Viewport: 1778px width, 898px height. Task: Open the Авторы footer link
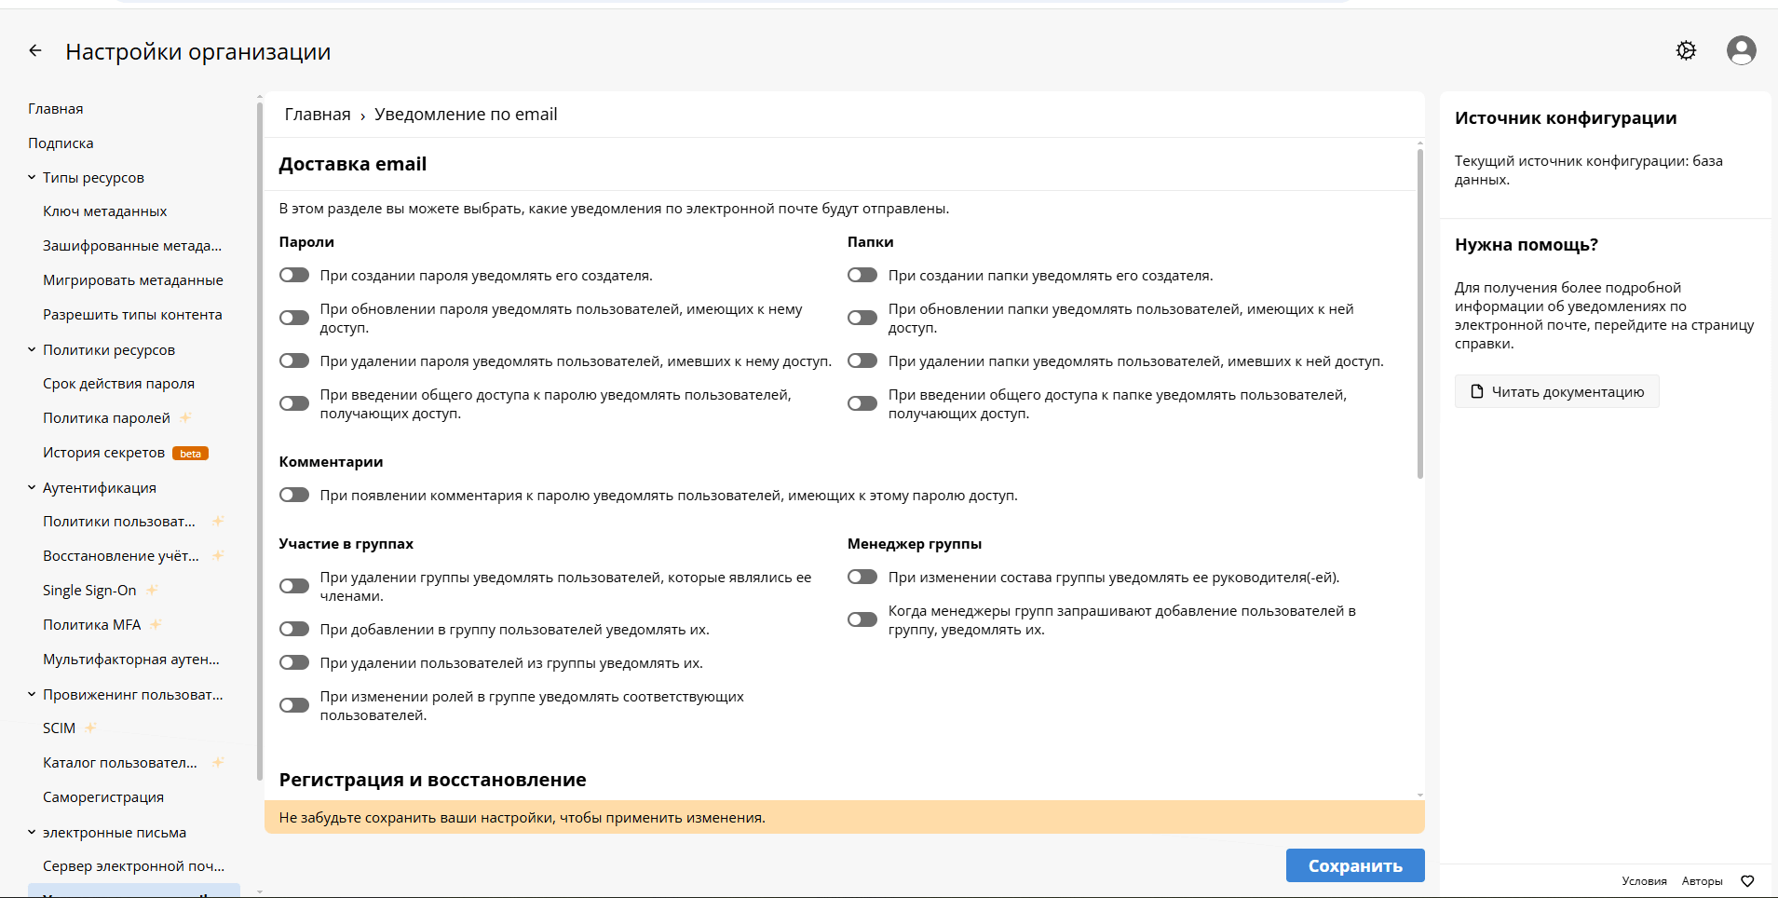coord(1702,881)
